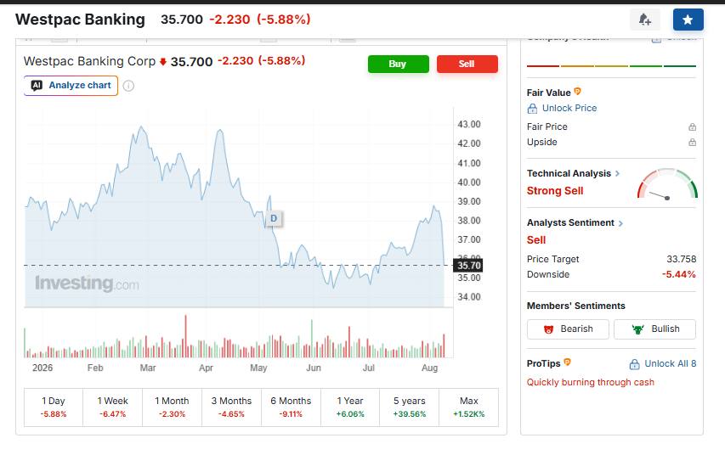This screenshot has width=725, height=455.
Task: Select the 1 Year timeframe
Action: (350, 407)
